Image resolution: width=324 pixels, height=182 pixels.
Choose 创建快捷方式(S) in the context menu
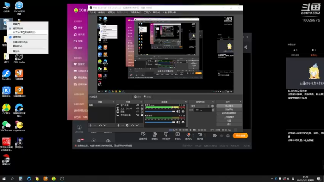(x=20, y=42)
